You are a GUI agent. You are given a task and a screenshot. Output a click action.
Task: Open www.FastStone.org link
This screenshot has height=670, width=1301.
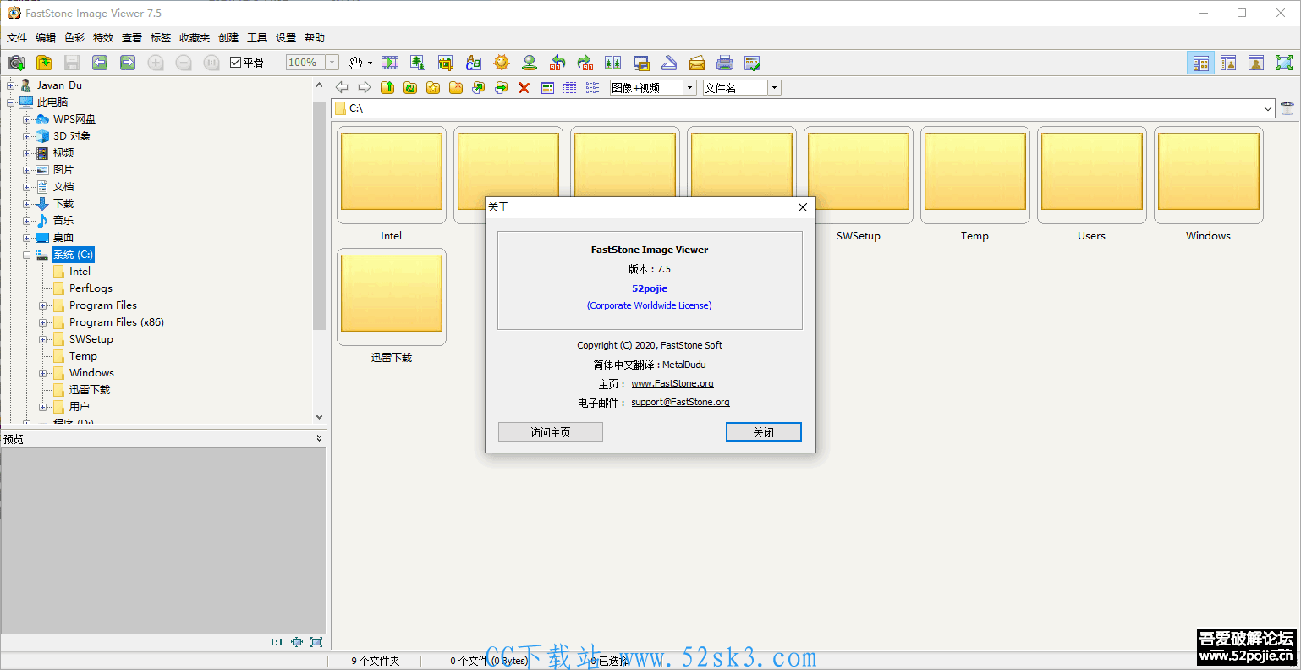click(672, 383)
